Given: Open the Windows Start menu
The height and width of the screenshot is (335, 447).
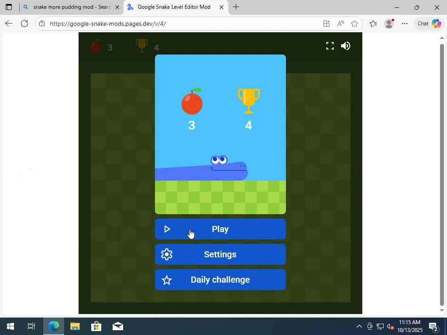Looking at the screenshot, I should click(10, 326).
